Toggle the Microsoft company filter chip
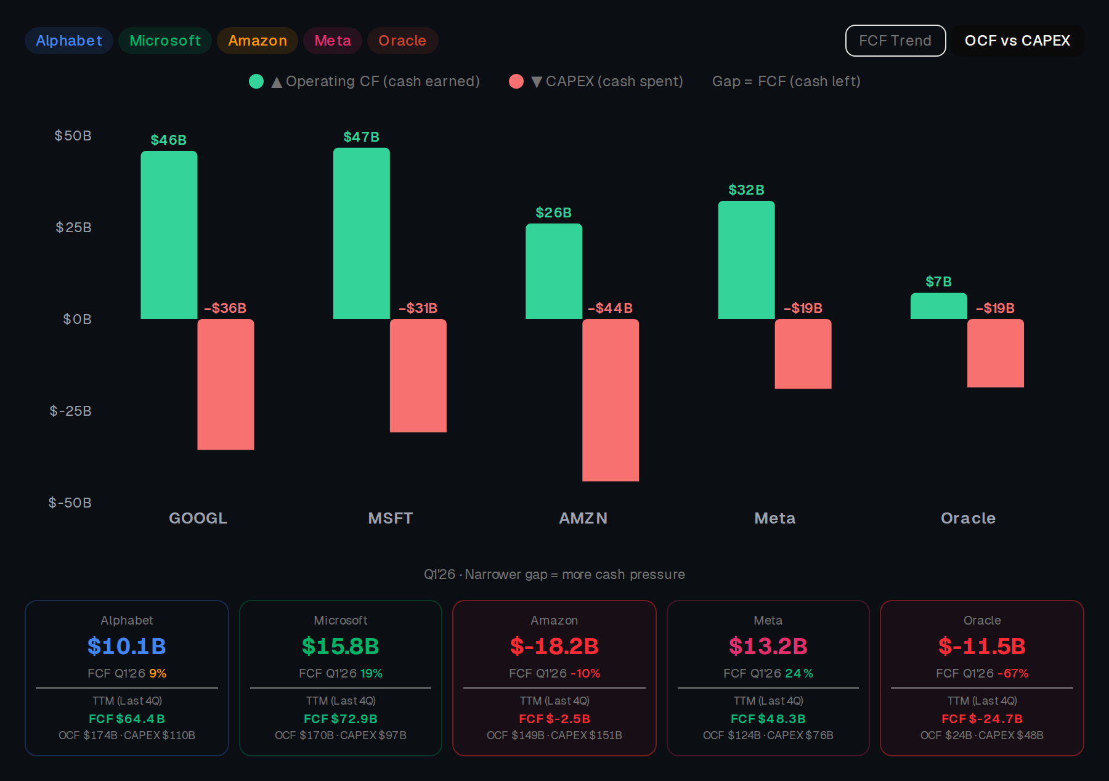 (165, 41)
